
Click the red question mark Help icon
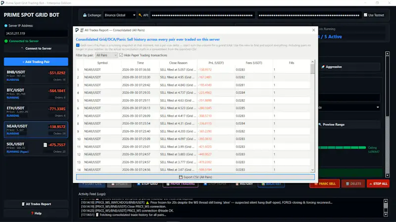point(32,213)
